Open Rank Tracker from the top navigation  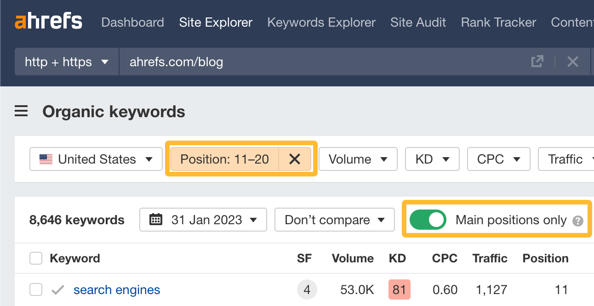point(498,22)
